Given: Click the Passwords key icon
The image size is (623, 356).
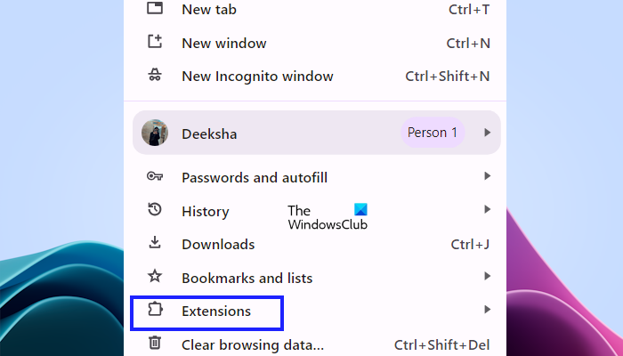Looking at the screenshot, I should tap(155, 177).
